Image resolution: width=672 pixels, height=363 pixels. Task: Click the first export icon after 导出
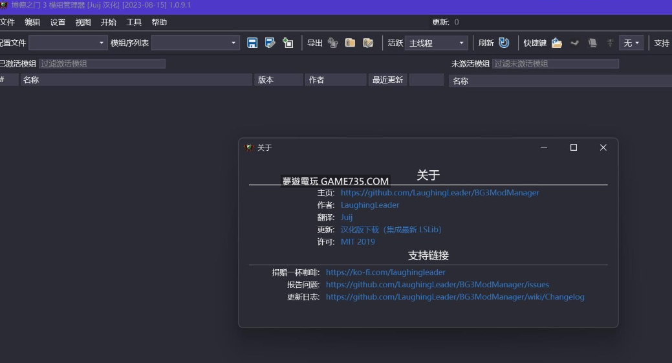pos(332,43)
